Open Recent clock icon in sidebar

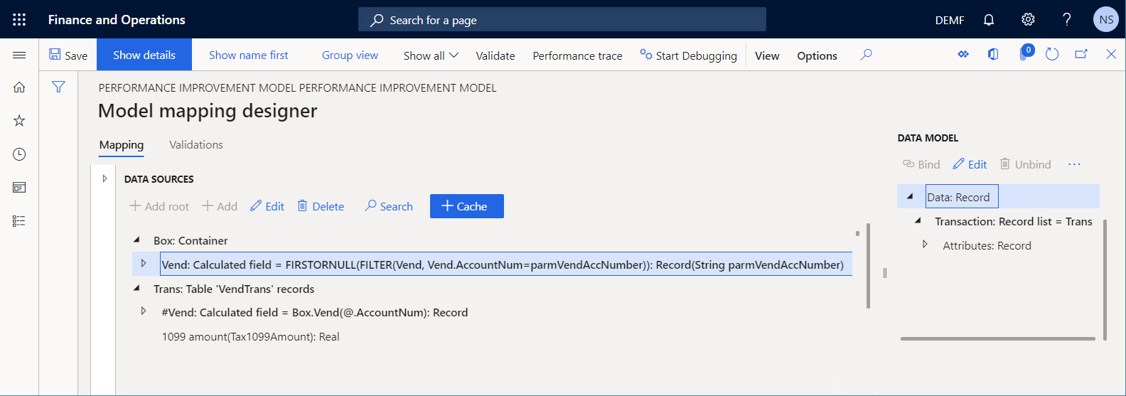pyautogui.click(x=19, y=154)
